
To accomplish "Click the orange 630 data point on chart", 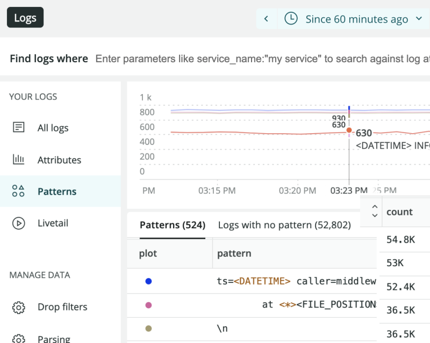I will click(349, 130).
